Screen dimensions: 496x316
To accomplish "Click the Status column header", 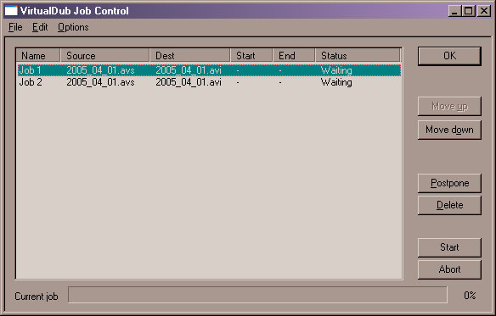I will click(358, 56).
